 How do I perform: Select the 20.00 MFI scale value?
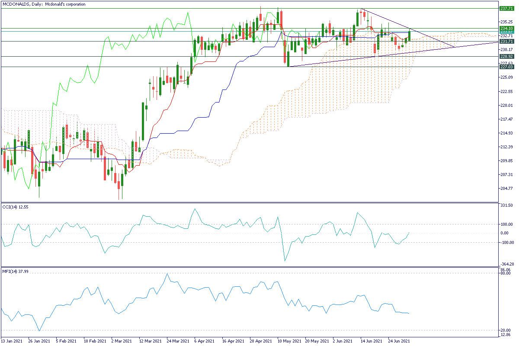click(x=506, y=330)
